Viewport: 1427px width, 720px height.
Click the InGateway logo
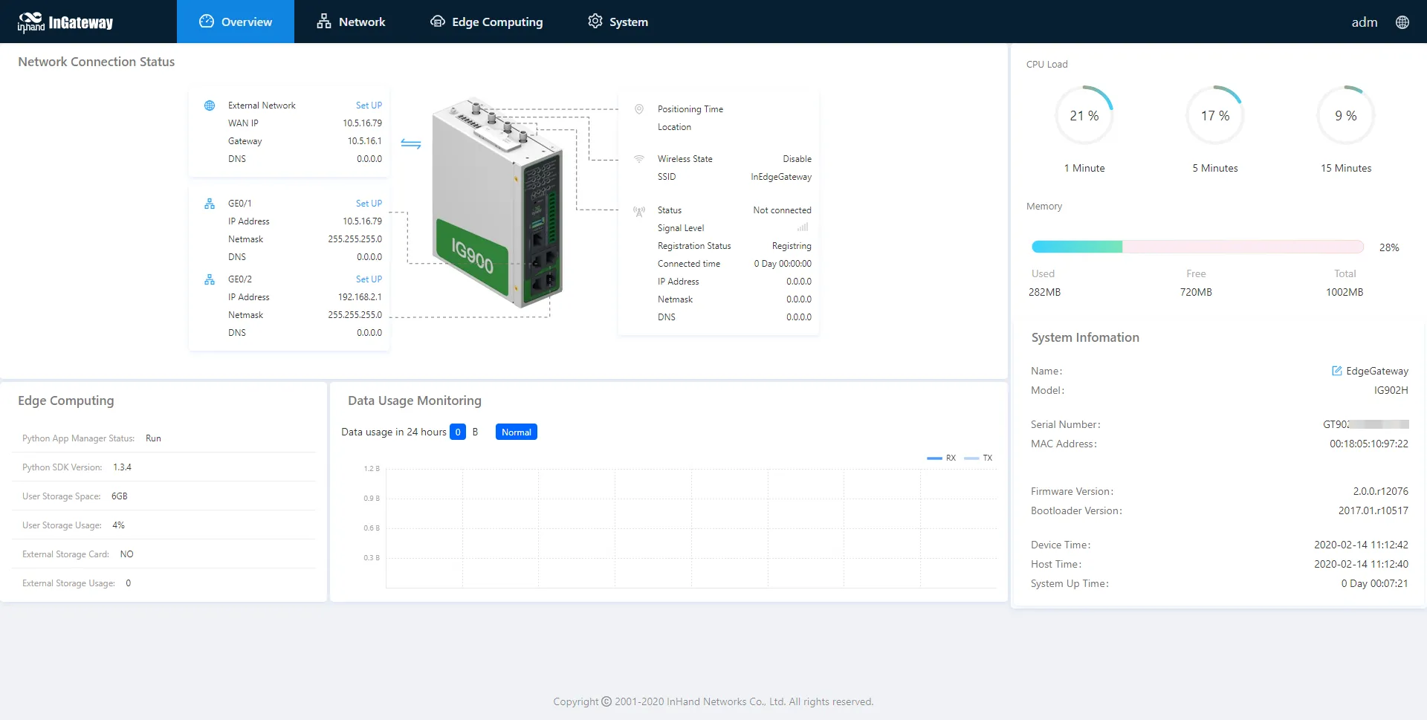(x=65, y=22)
